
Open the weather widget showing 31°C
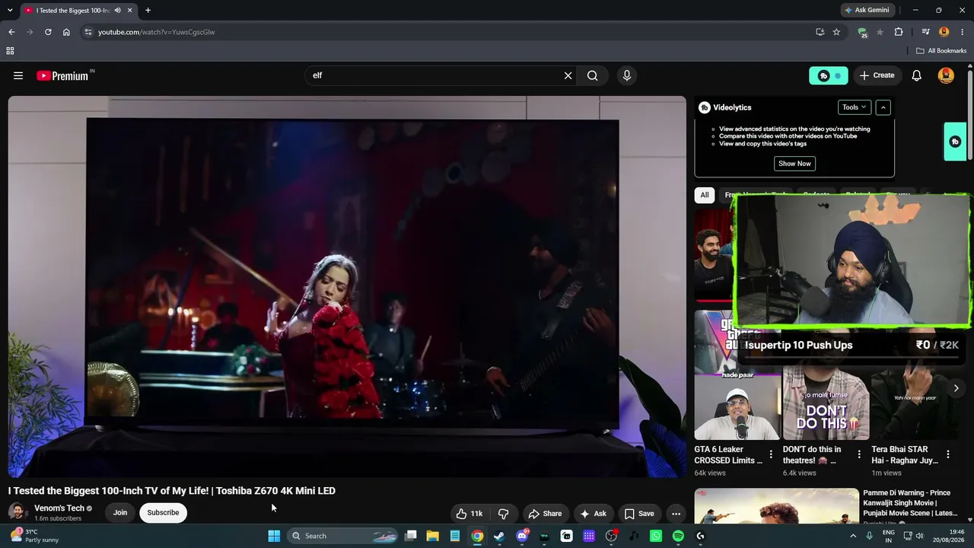[x=34, y=536]
